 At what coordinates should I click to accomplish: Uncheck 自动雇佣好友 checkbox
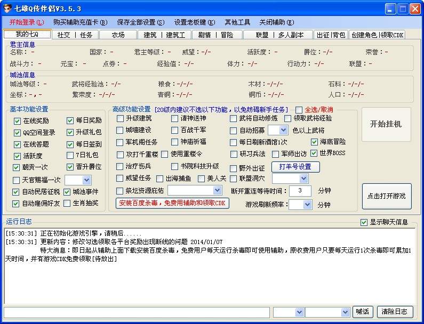pyautogui.click(x=15, y=204)
